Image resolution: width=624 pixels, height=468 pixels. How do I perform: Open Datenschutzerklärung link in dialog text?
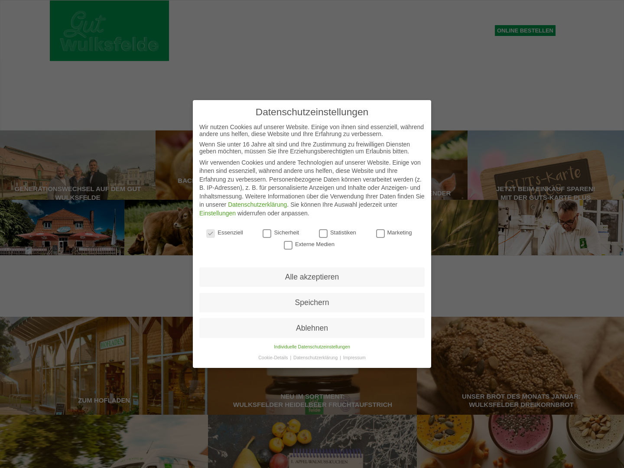tap(257, 205)
